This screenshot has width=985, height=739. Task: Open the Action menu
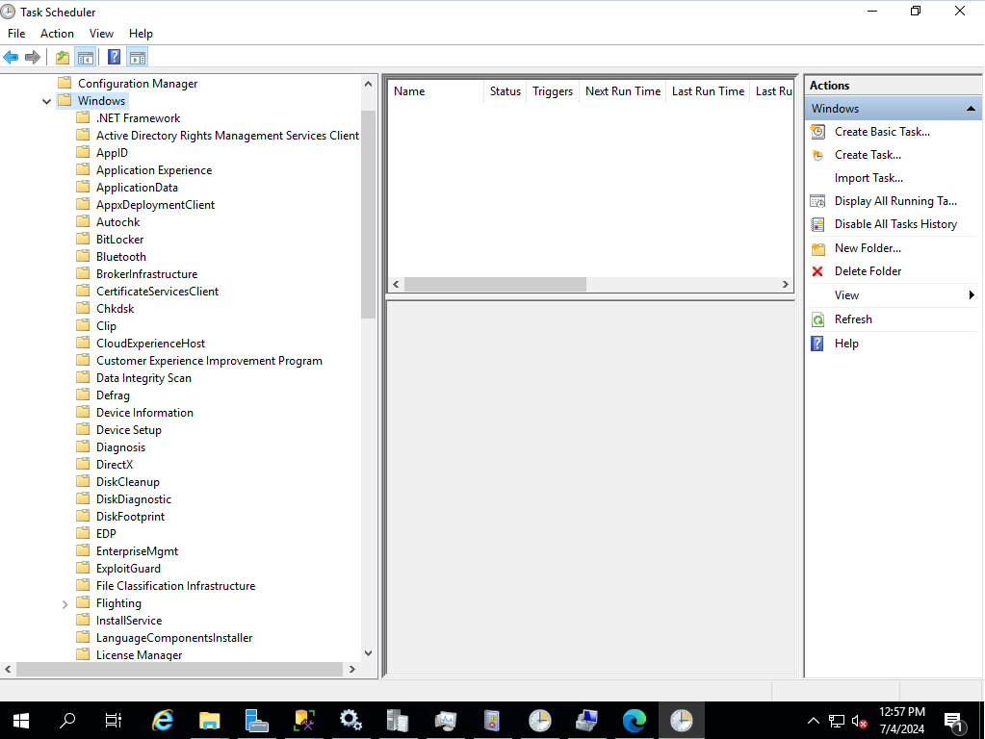point(57,34)
